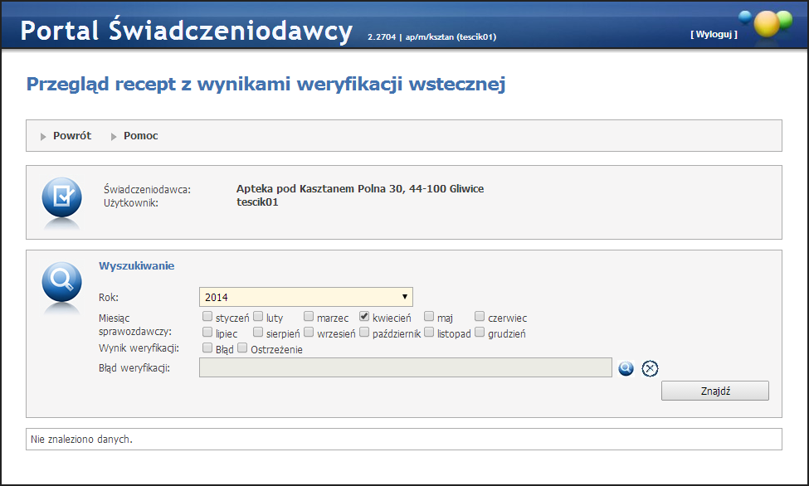Click the Wynik weryfikacji: label
Screen dimensions: 809x486
(139, 348)
